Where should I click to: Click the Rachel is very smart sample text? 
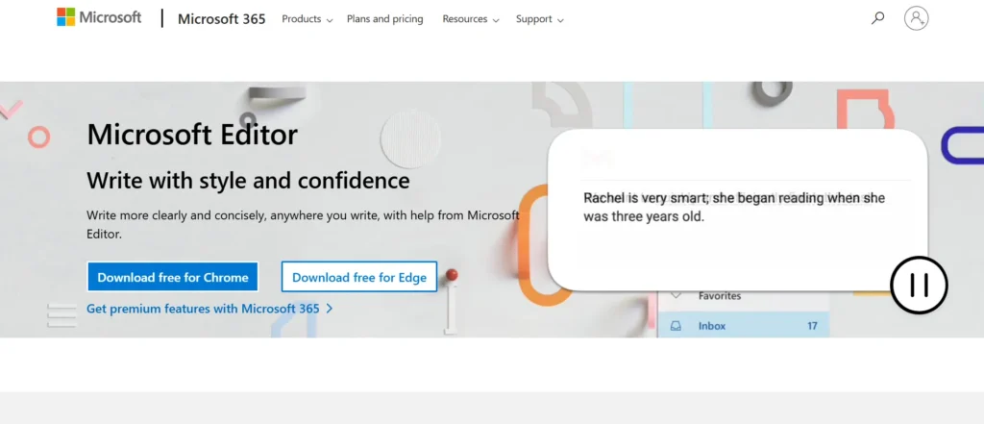(734, 208)
